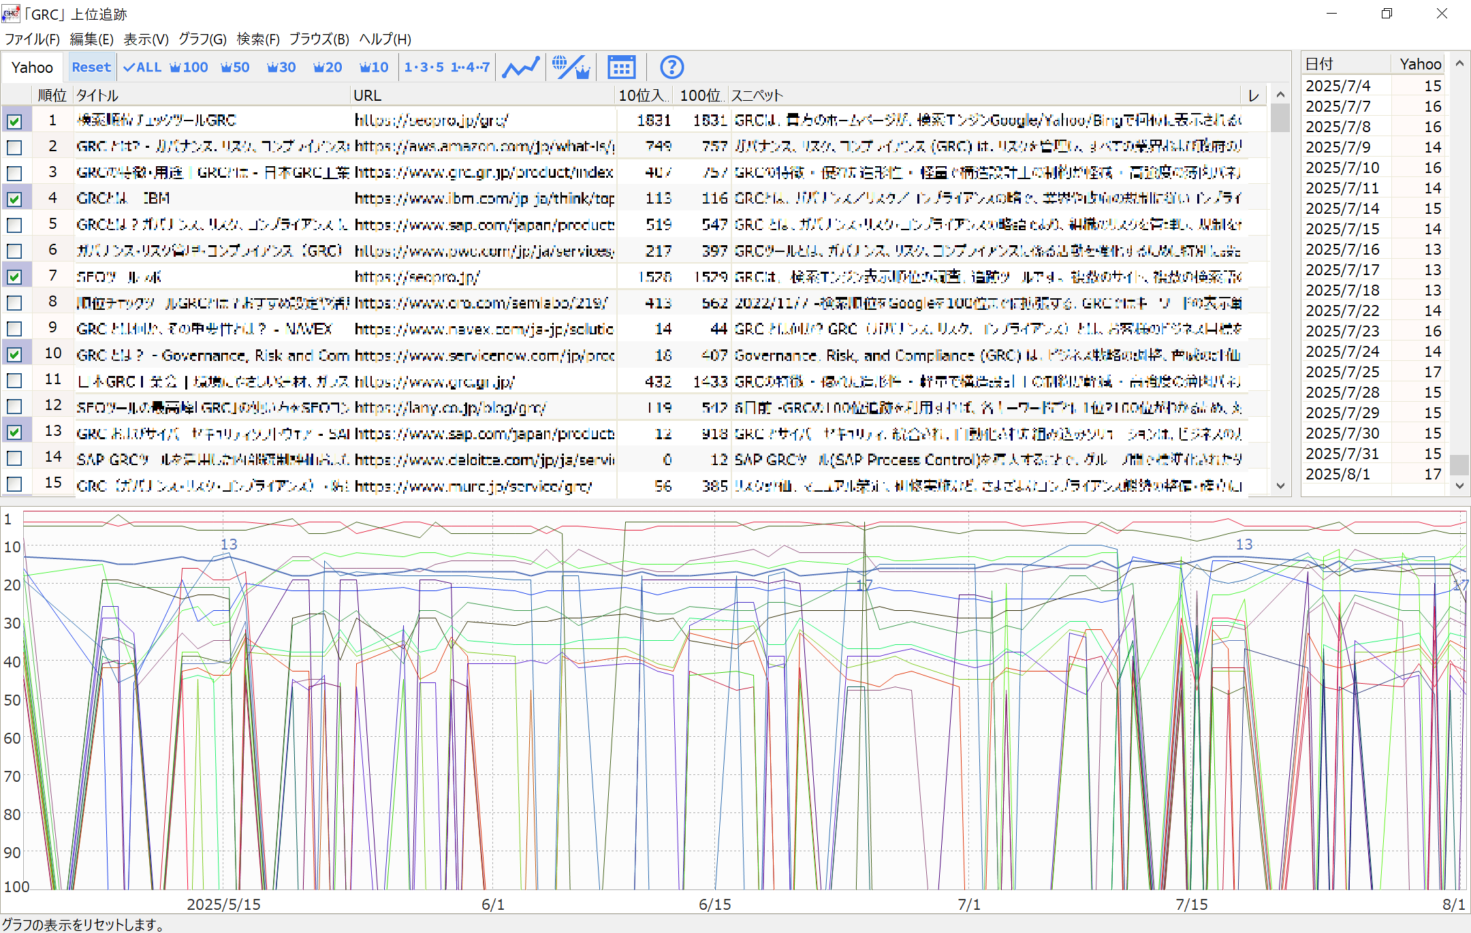Choose the 1··4··7 rank selection pattern
The width and height of the screenshot is (1471, 933).
click(470, 67)
